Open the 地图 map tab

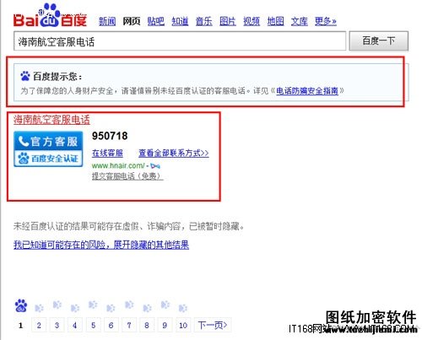[x=275, y=21]
